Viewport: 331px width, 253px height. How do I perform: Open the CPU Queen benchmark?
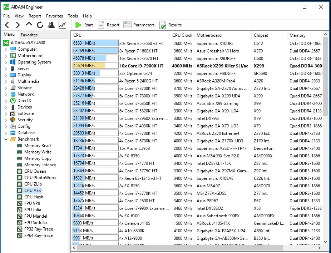31,171
